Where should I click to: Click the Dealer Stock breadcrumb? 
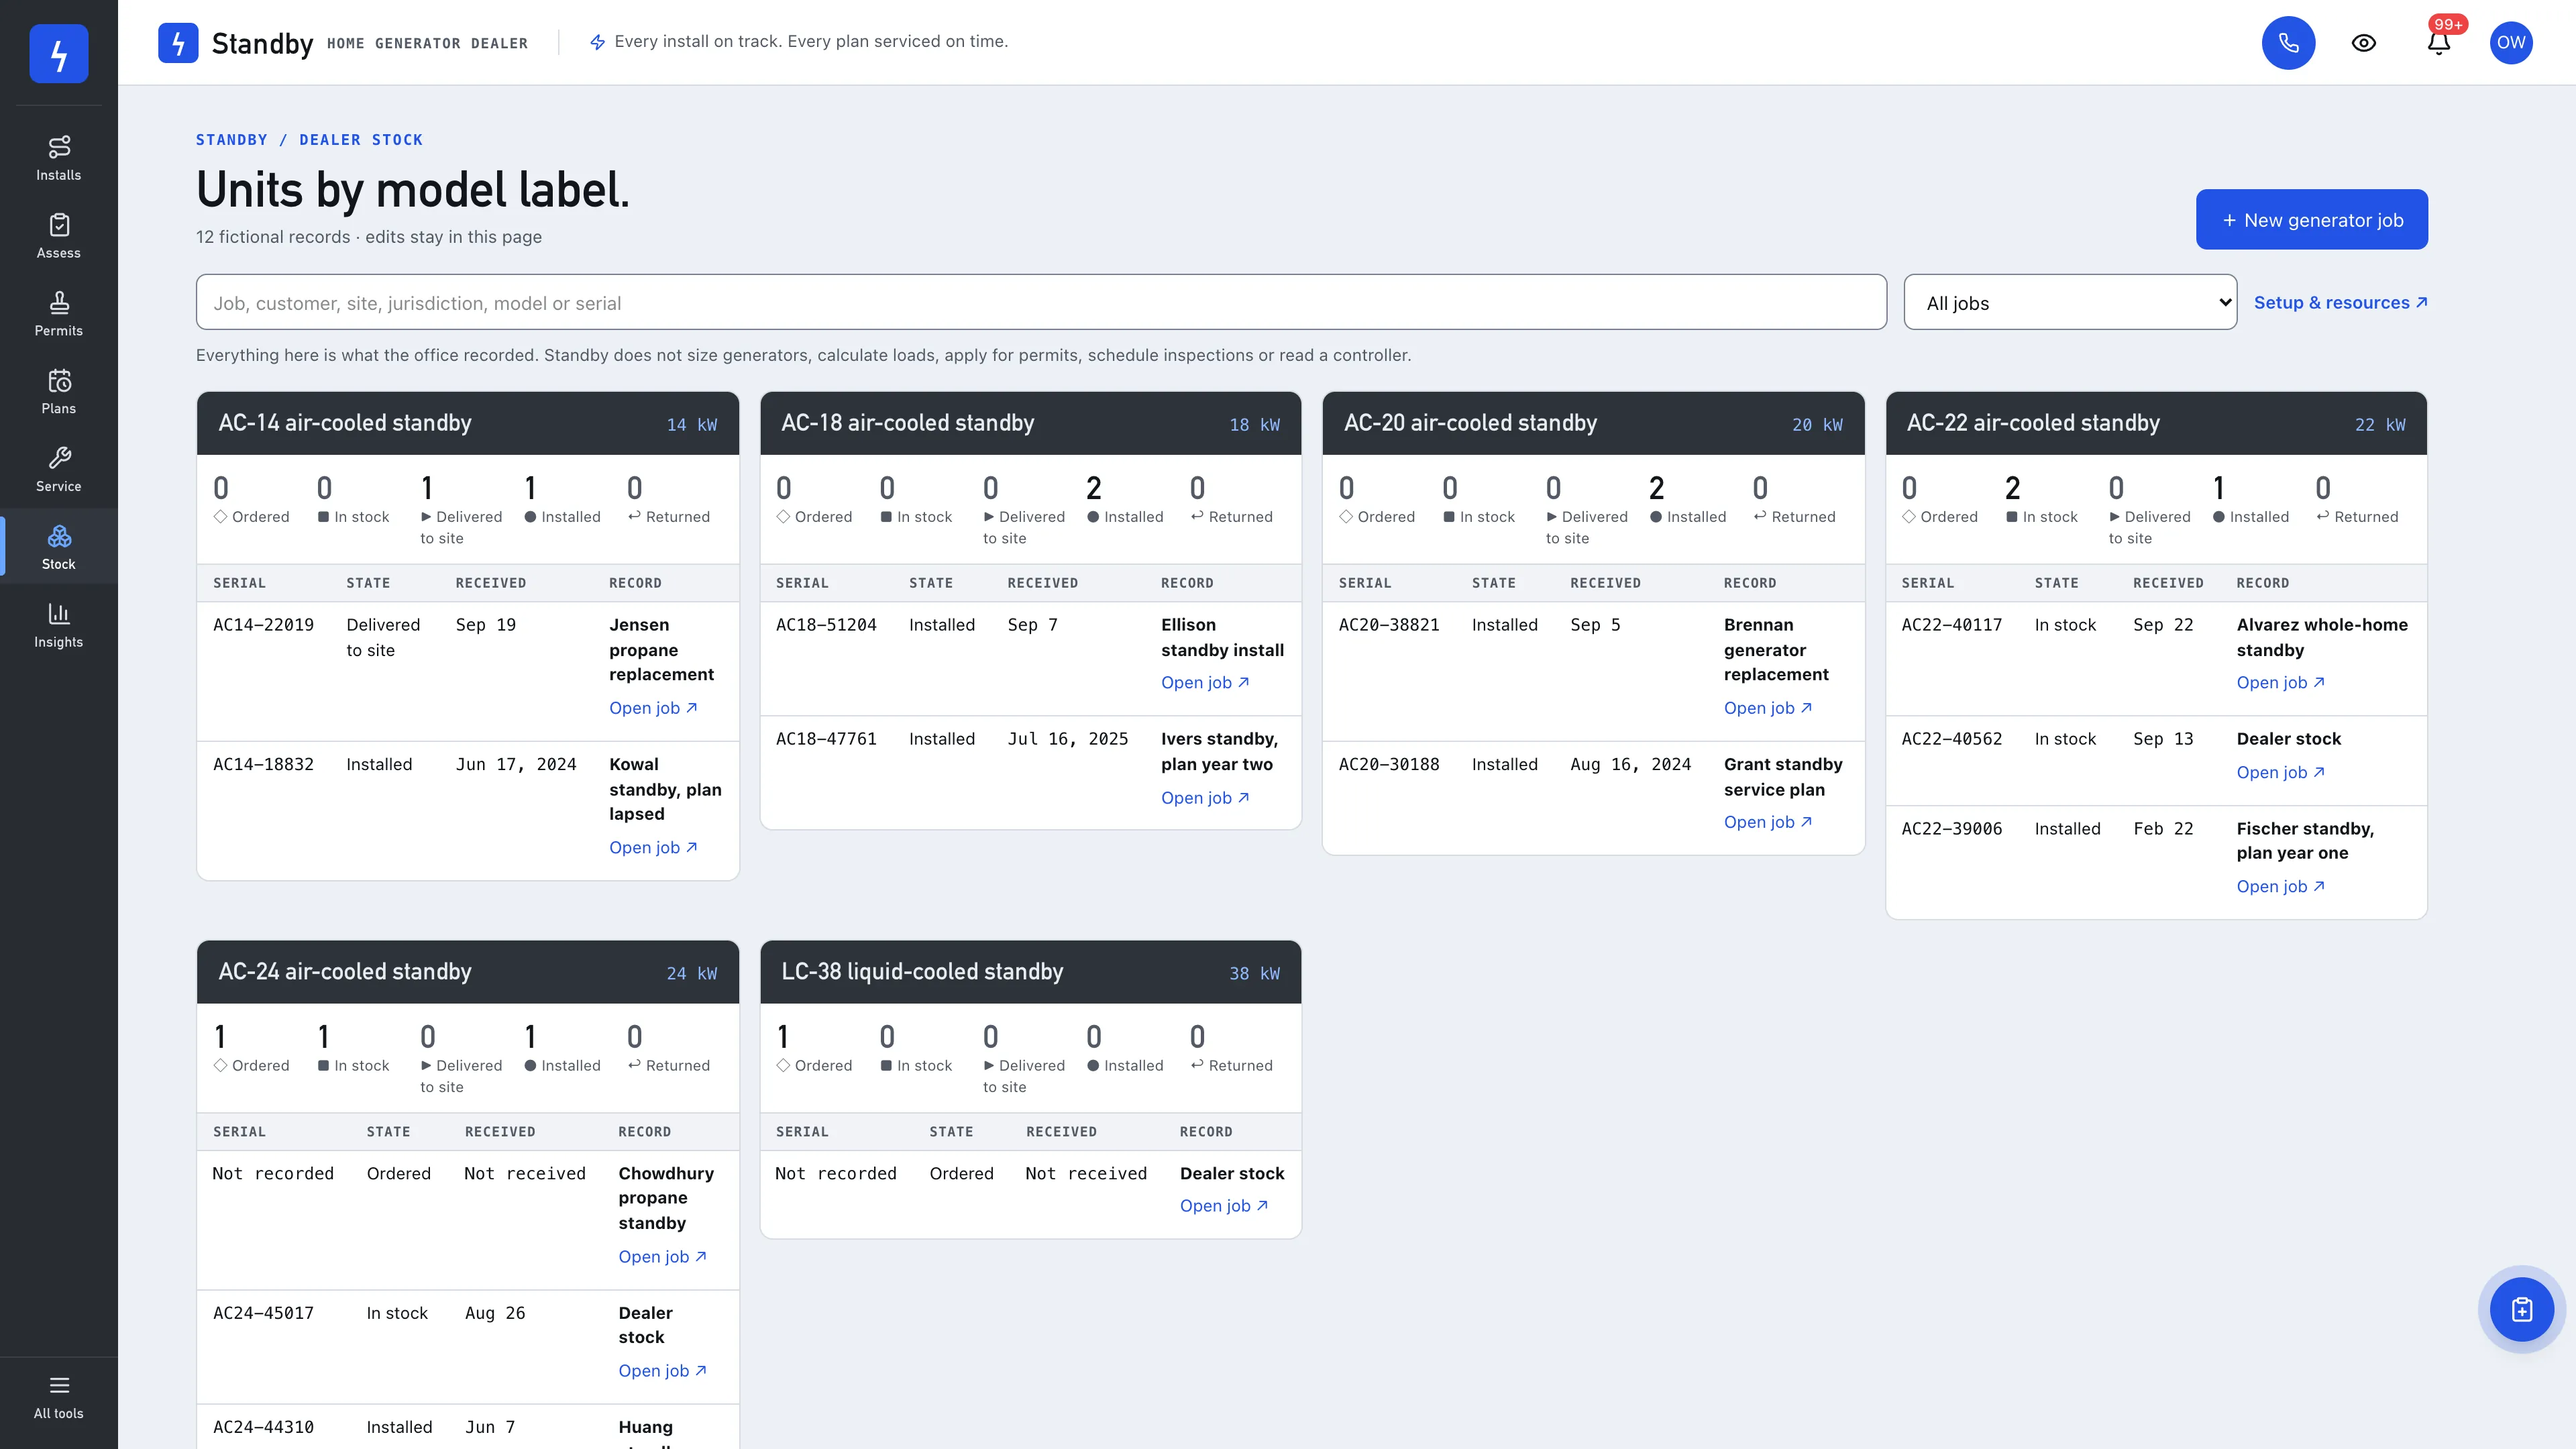click(x=361, y=140)
